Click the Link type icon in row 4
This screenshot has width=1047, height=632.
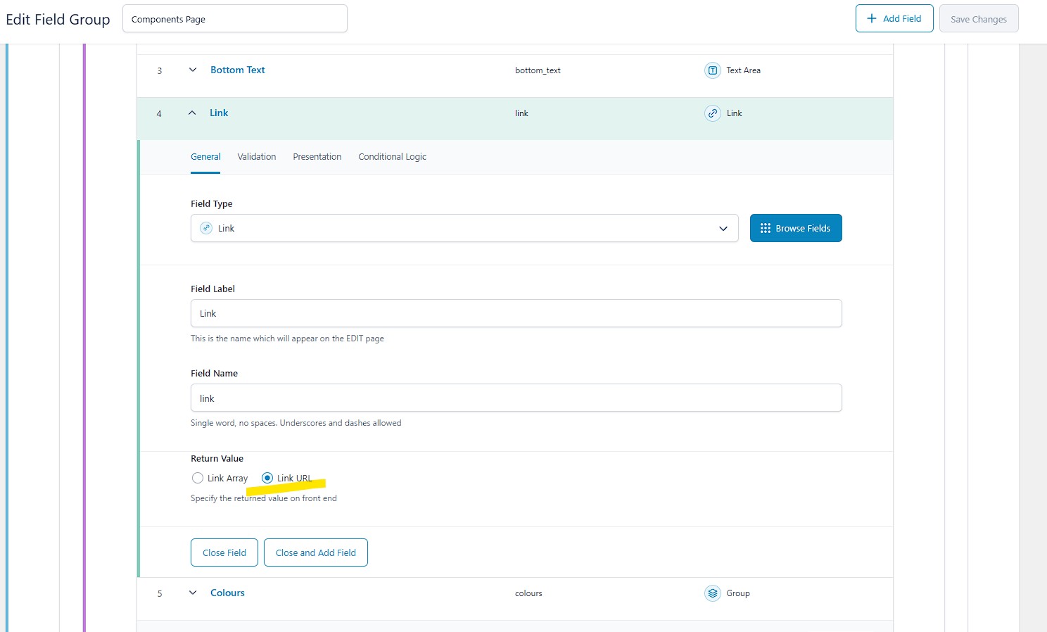[712, 113]
